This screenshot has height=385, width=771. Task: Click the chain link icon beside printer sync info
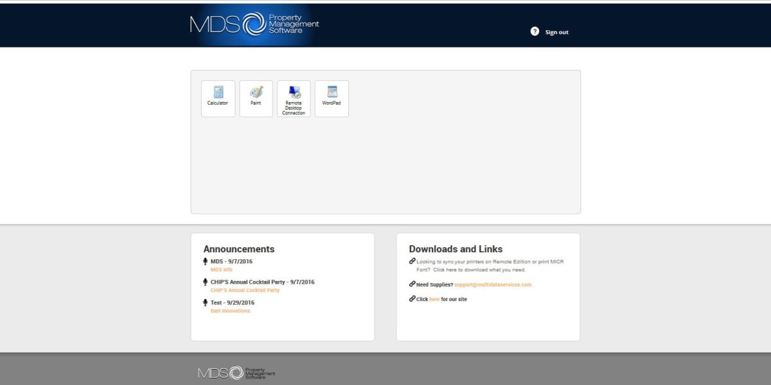pyautogui.click(x=412, y=259)
